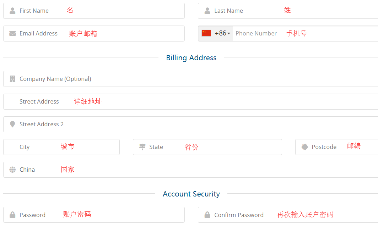The height and width of the screenshot is (227, 378).
Task: Focus the First Name input field
Action: tap(94, 11)
